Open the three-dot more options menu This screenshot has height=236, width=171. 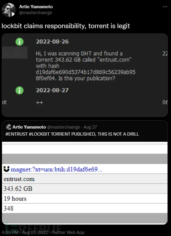[x=165, y=6]
